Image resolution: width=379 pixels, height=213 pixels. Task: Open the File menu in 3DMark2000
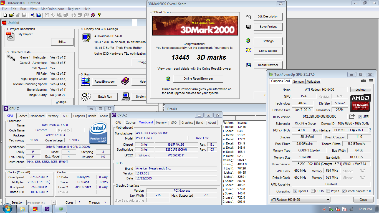[x=4, y=9]
